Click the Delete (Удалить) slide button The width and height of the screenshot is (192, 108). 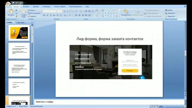(32, 16)
